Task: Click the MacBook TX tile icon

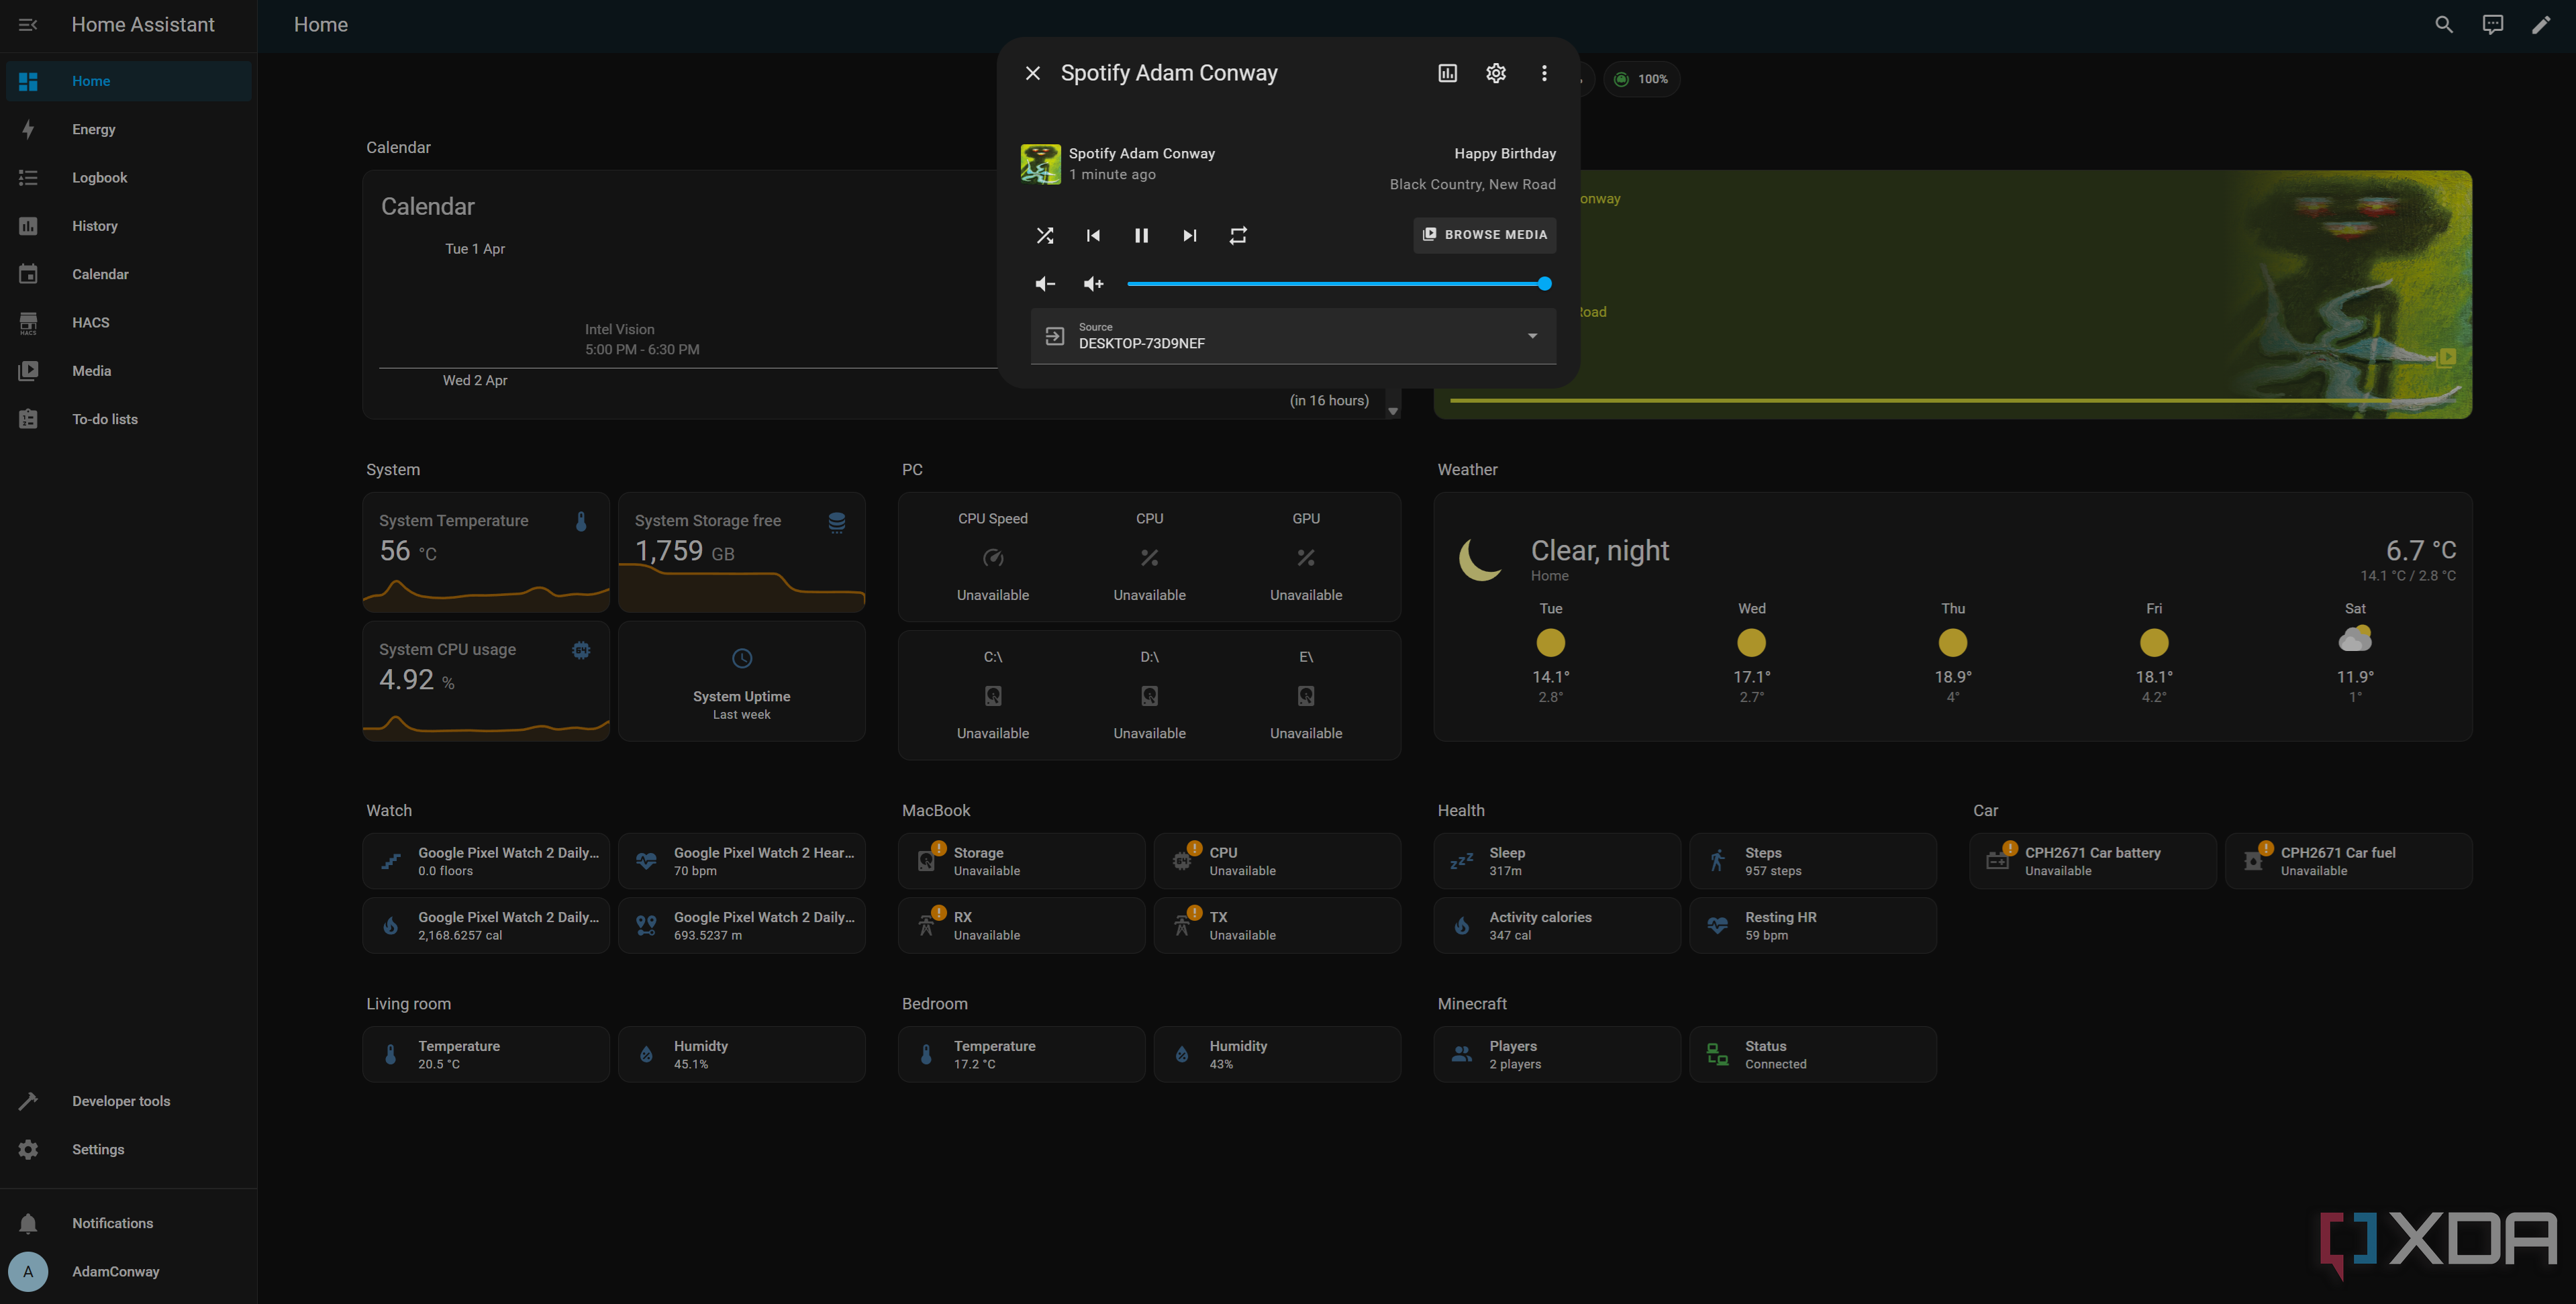Action: [x=1182, y=925]
